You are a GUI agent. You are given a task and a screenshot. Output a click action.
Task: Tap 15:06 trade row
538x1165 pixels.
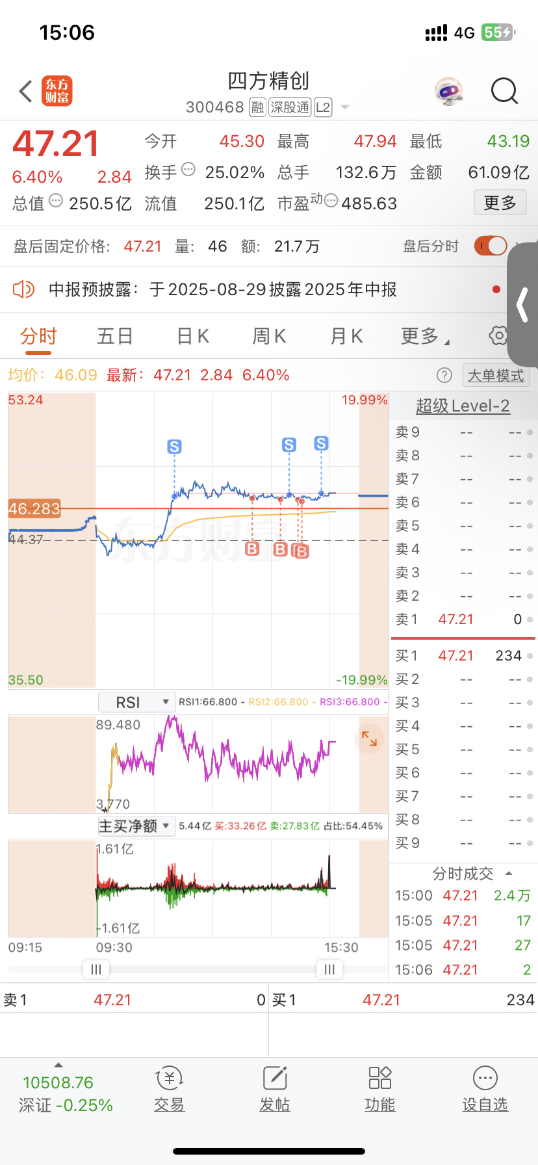[463, 969]
